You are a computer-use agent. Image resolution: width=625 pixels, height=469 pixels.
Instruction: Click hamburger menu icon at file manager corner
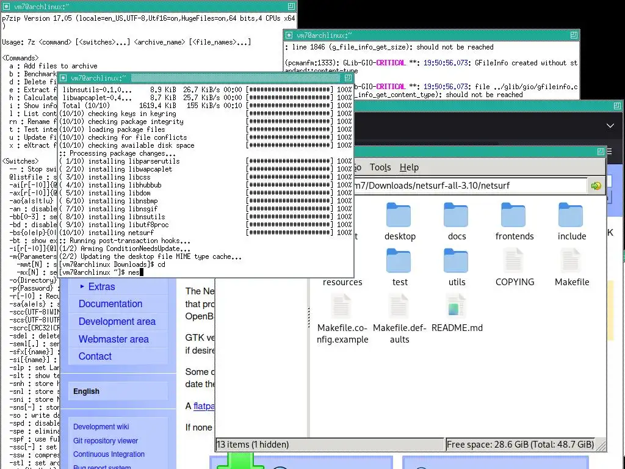coord(609,151)
